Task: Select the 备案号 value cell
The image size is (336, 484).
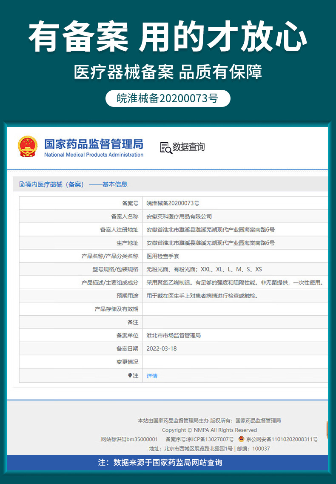Action: point(235,203)
